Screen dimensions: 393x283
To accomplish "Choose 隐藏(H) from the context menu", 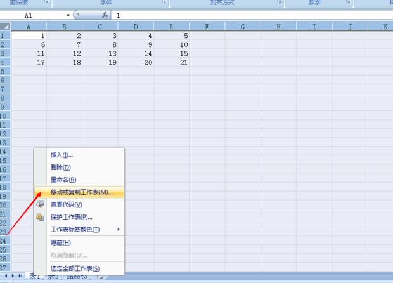I will tap(79, 243).
